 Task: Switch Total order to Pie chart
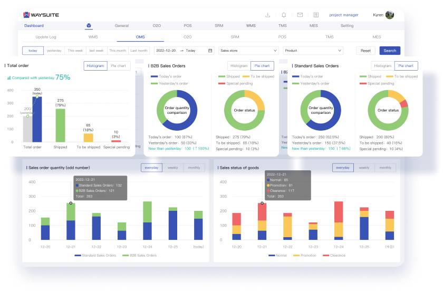(119, 66)
